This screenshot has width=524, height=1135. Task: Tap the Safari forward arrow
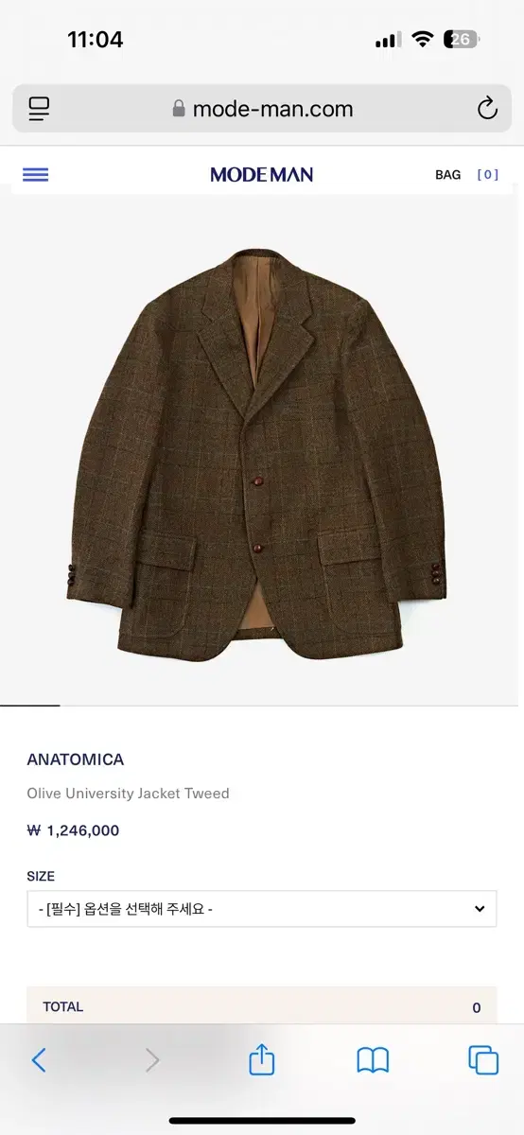(151, 1059)
